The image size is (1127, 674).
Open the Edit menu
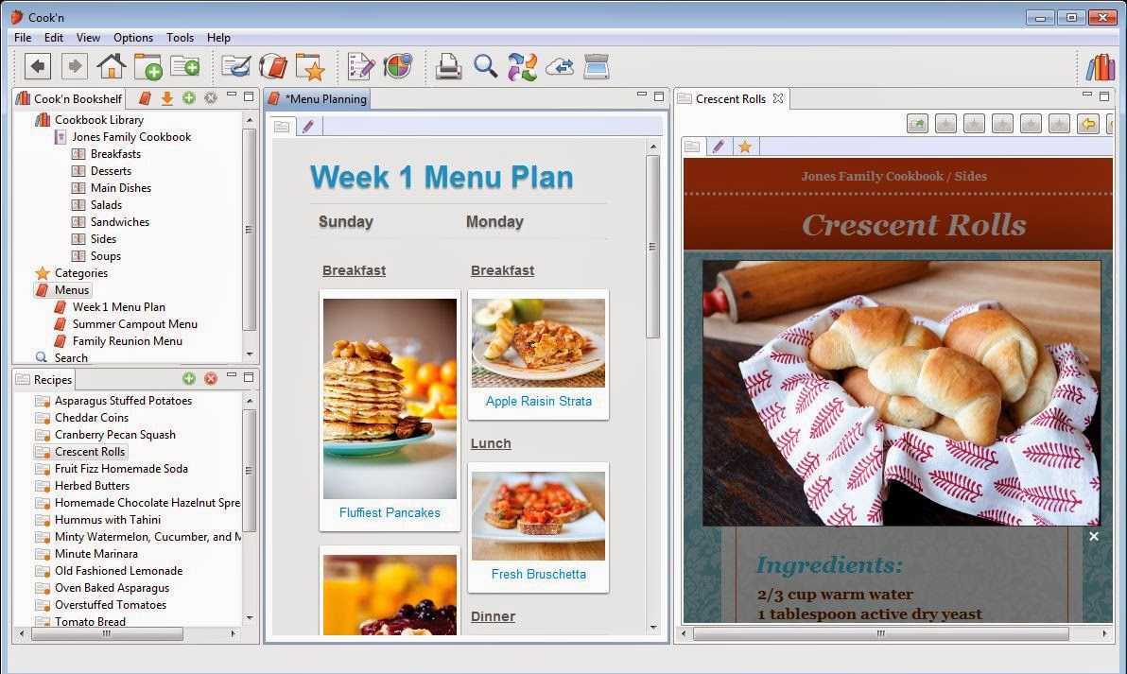tap(54, 38)
